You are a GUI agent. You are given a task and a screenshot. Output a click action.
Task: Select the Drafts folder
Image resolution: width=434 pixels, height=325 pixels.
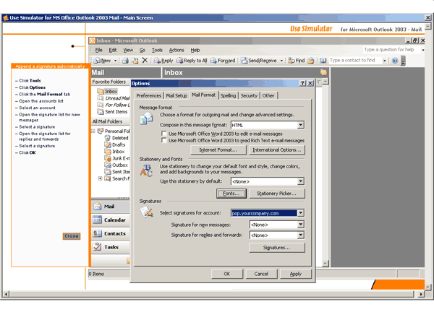(115, 145)
